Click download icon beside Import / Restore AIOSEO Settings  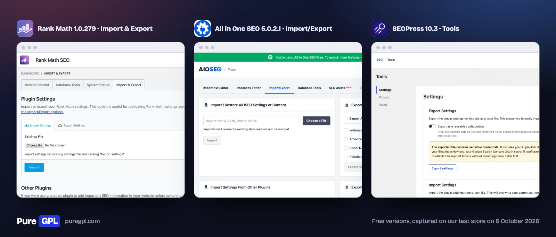(206, 105)
